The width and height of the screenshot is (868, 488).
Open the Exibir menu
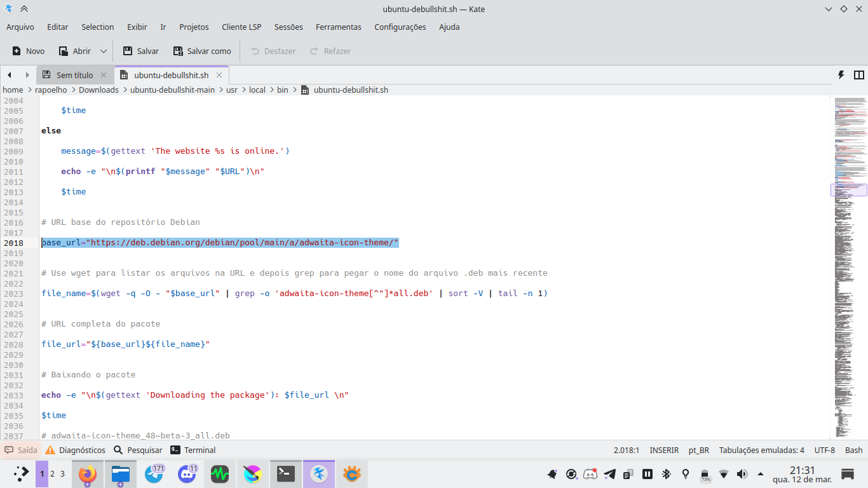point(137,27)
